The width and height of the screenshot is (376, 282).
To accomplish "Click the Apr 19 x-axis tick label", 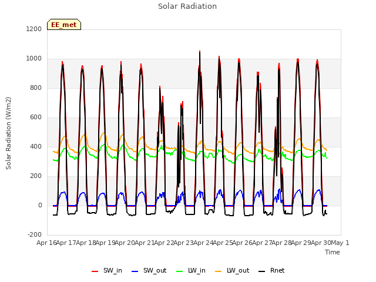I will (x=105, y=243).
